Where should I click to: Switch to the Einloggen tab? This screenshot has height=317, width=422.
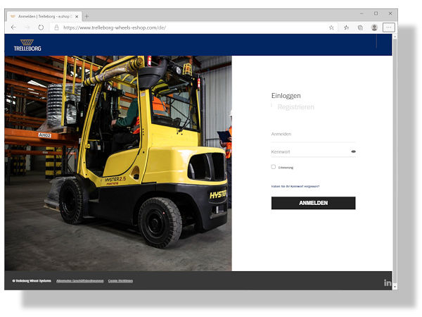(286, 96)
